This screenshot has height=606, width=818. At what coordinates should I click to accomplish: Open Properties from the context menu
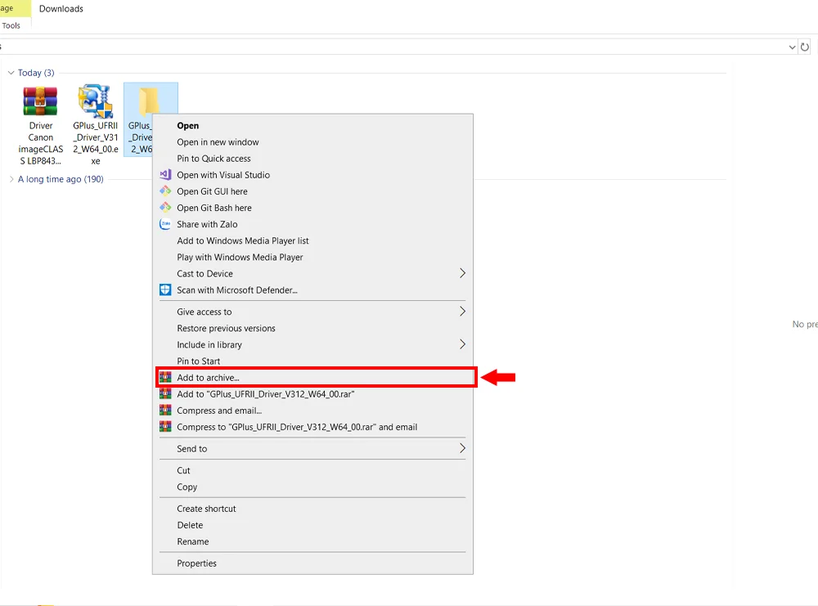tap(312, 563)
